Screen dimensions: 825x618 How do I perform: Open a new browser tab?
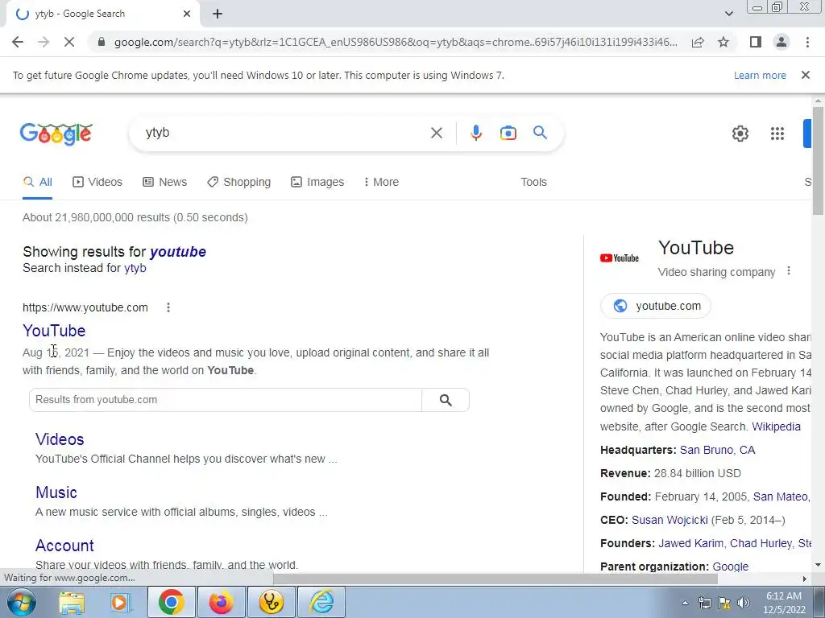click(218, 14)
